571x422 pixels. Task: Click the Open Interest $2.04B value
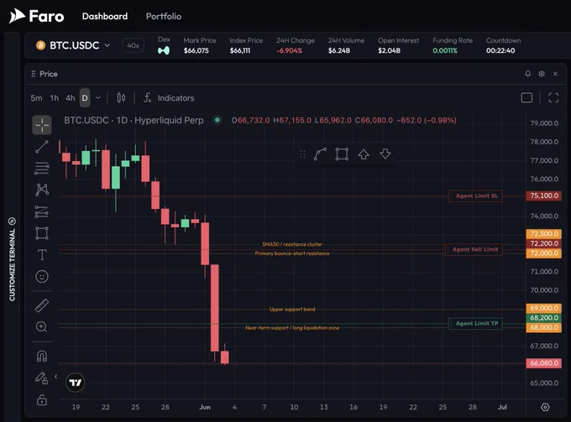click(389, 50)
